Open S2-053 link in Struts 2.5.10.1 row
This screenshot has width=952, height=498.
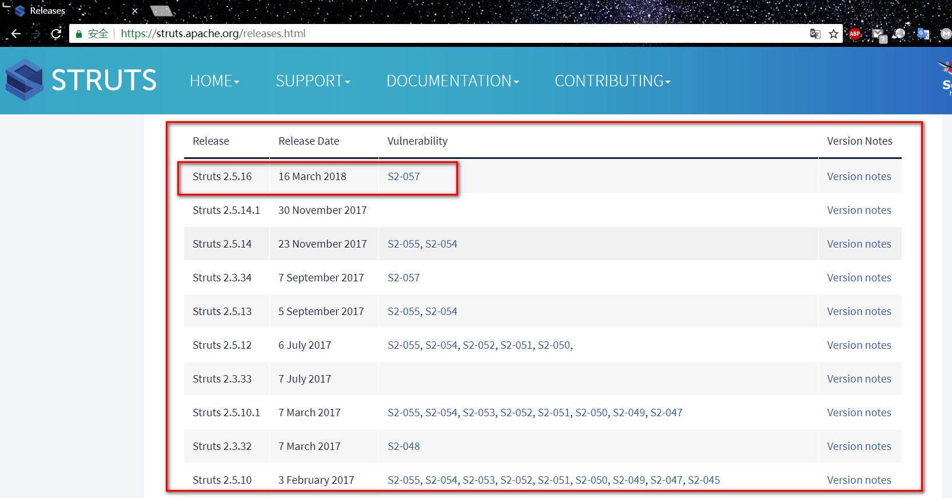pos(479,413)
